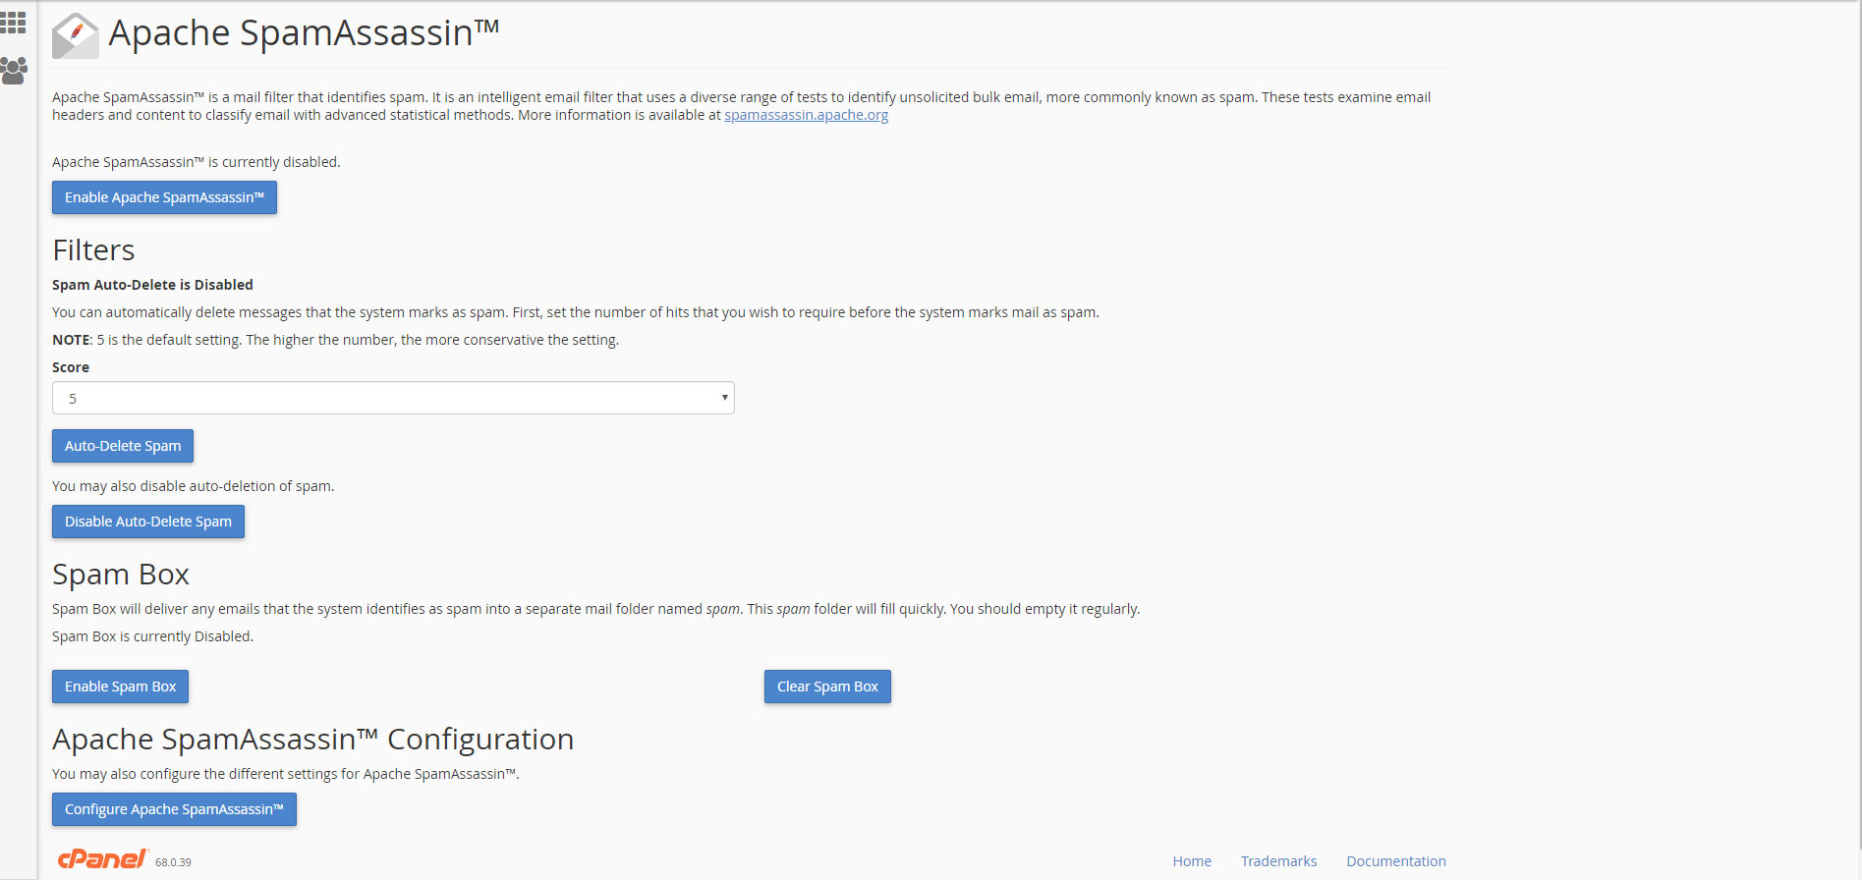The height and width of the screenshot is (880, 1862).
Task: Open Configure Apache SpamAssassin settings
Action: coord(174,809)
